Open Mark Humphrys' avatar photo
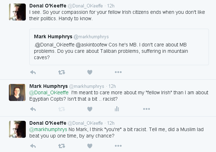 (17, 92)
